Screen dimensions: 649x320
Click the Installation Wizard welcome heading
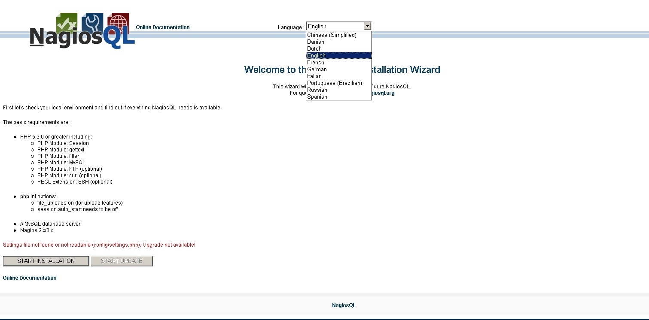(342, 69)
